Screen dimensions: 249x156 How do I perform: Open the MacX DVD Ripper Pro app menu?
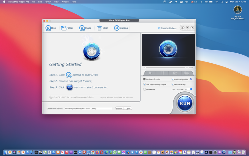coord(19,2)
